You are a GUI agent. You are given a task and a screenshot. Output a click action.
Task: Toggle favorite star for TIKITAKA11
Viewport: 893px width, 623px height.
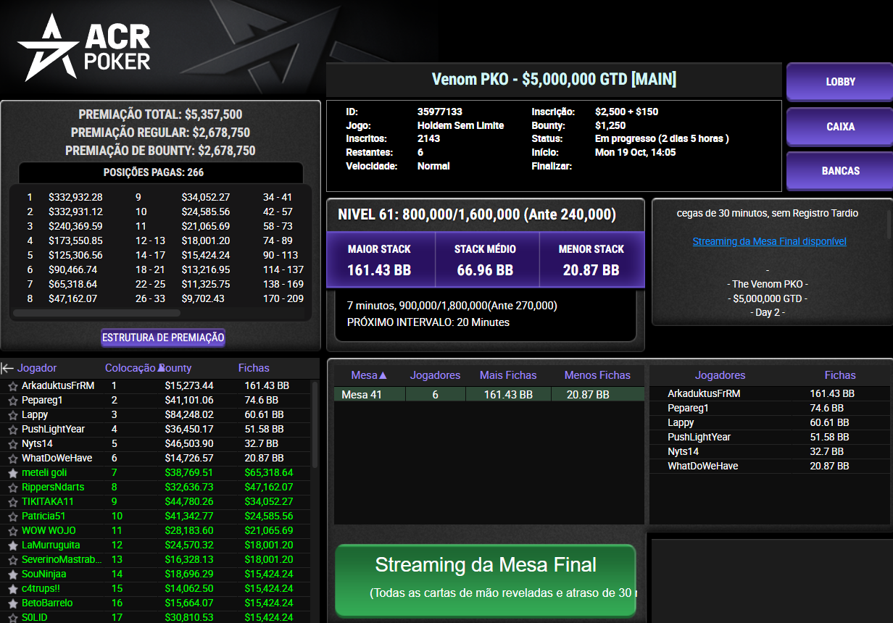pos(12,502)
